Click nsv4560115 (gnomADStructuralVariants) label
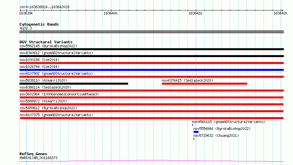The image size is (293, 165). 228,122
